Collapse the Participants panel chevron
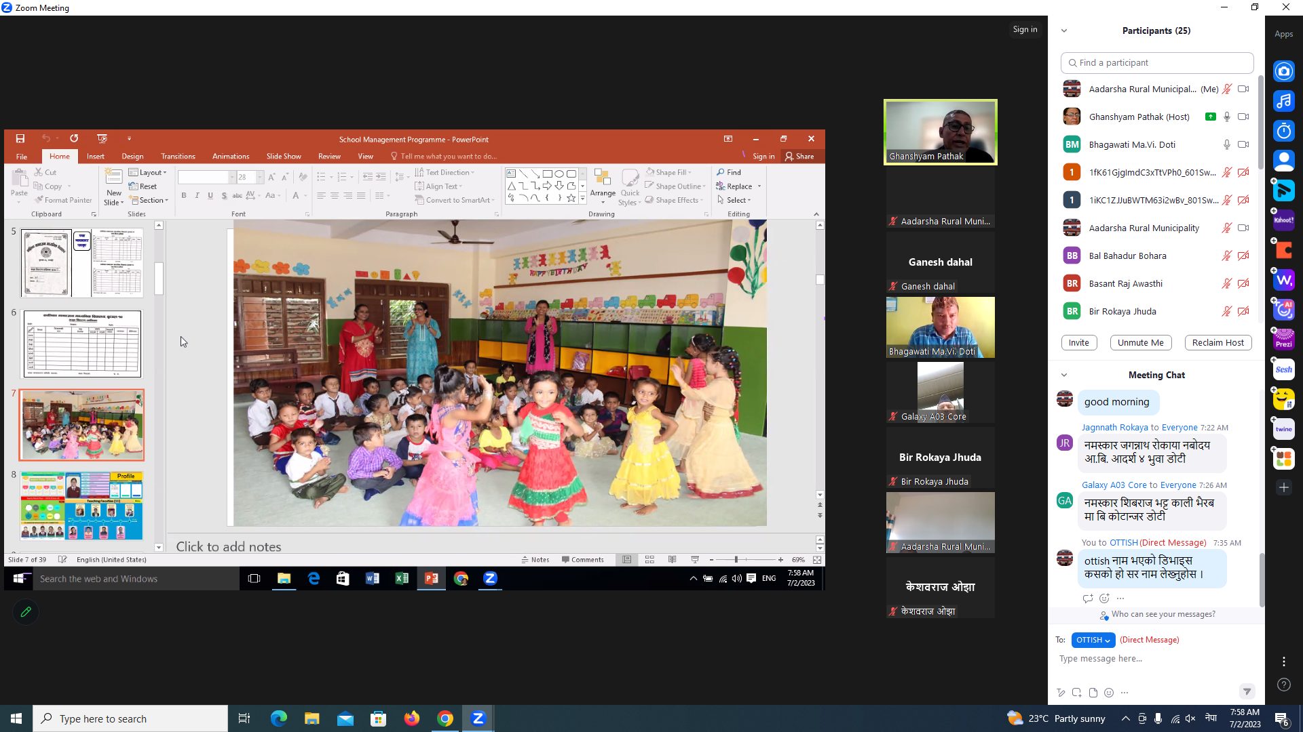 pyautogui.click(x=1064, y=31)
